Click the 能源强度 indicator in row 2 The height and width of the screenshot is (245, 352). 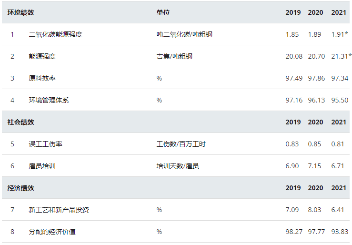pos(42,56)
